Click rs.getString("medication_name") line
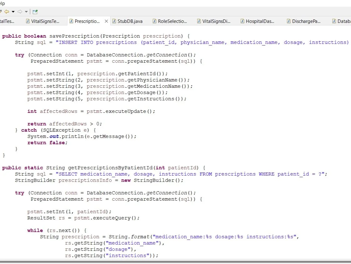Viewport: 351px width, 264px height. pyautogui.click(x=114, y=243)
